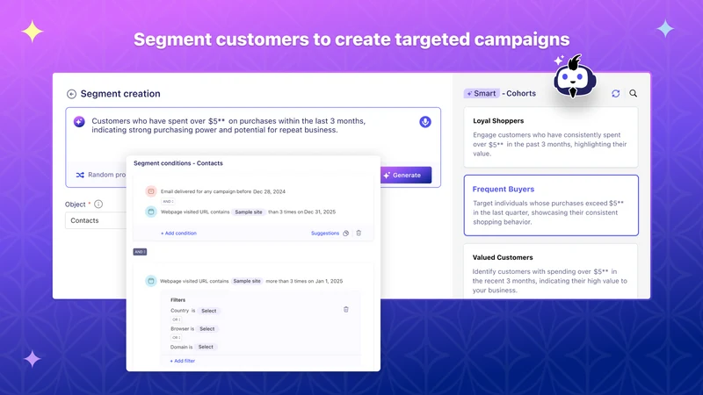703x395 pixels.
Task: Click Add condition link
Action: [x=178, y=233]
